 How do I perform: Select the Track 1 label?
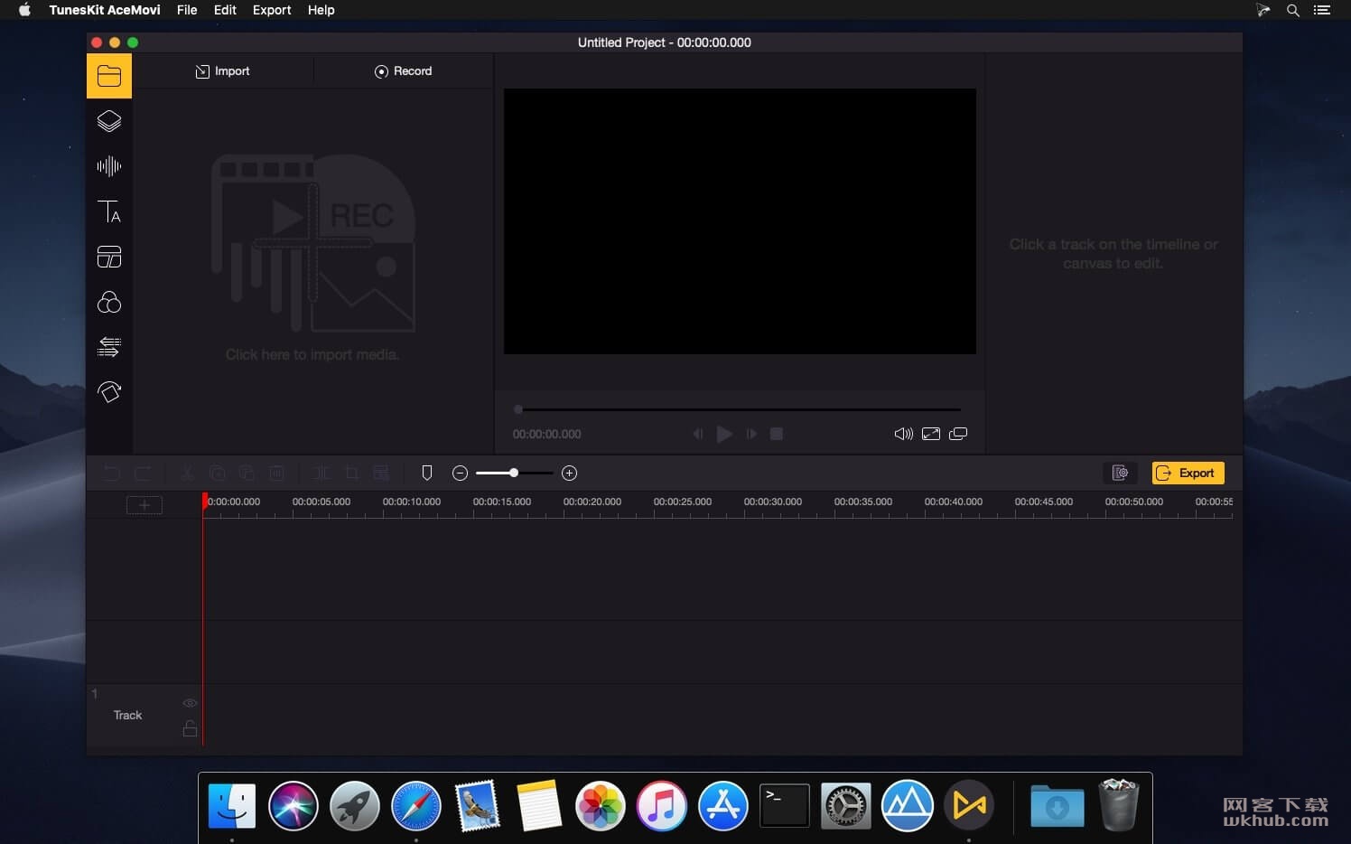(127, 715)
